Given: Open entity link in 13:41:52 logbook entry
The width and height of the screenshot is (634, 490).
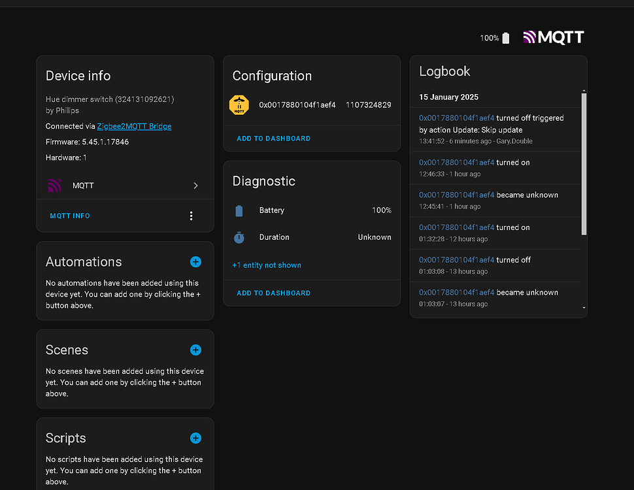Looking at the screenshot, I should coord(456,118).
